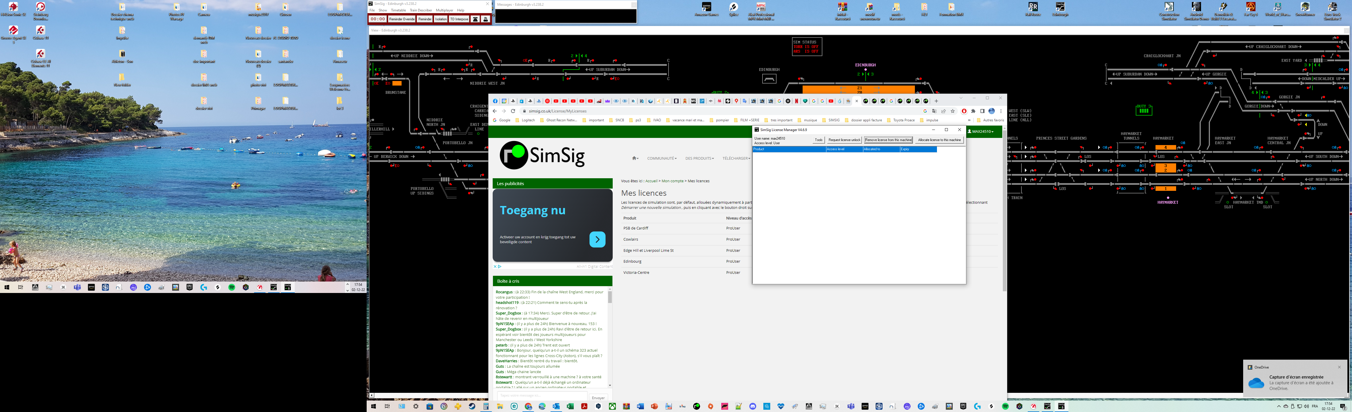
Task: Go back in Chrome browser
Action: [x=495, y=111]
